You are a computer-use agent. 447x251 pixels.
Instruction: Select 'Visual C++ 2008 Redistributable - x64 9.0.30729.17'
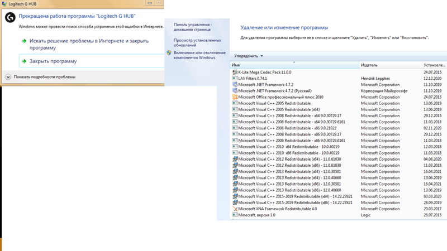339,115
